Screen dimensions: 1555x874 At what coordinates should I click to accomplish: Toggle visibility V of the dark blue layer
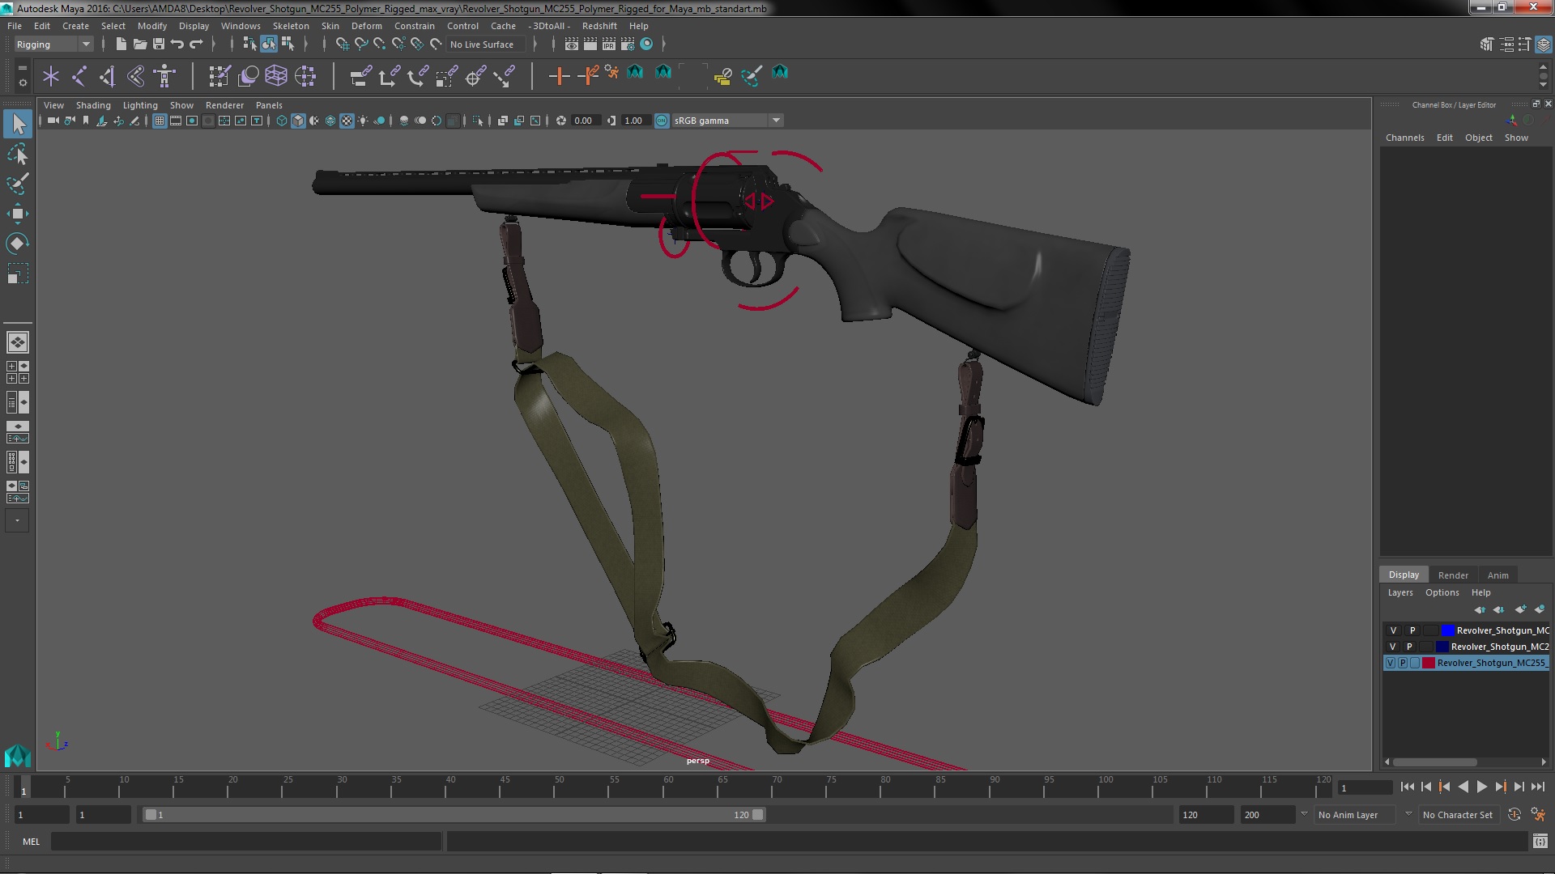[1393, 647]
